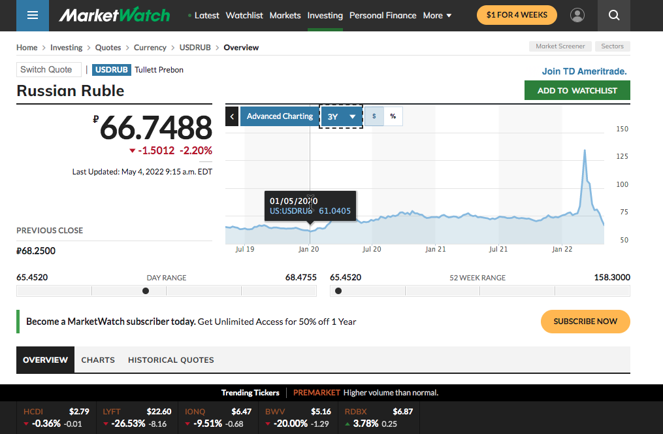Open the user account profile icon
Image resolution: width=663 pixels, height=434 pixels.
click(x=577, y=15)
